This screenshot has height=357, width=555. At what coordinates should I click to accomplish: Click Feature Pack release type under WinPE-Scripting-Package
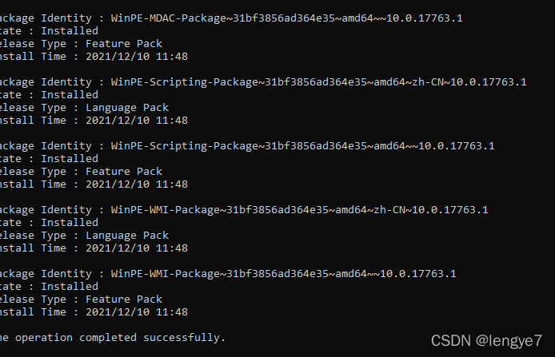(81, 171)
